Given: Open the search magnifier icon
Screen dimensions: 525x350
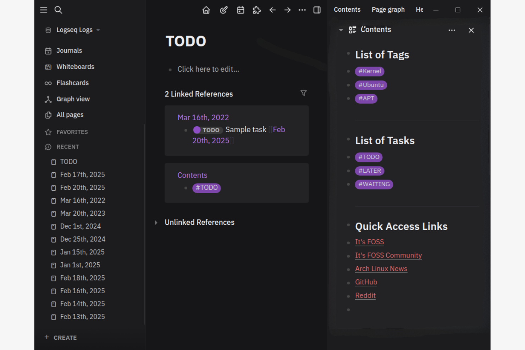Looking at the screenshot, I should 58,10.
